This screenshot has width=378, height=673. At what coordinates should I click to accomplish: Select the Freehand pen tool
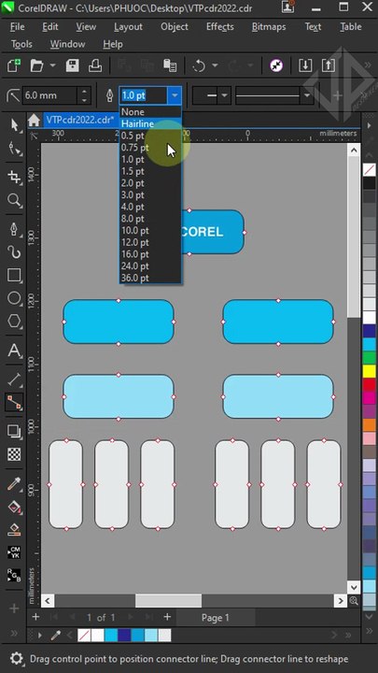point(15,229)
